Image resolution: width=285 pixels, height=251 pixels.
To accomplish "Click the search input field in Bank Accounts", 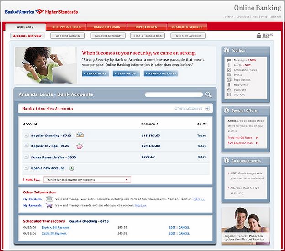I will point(174,94).
